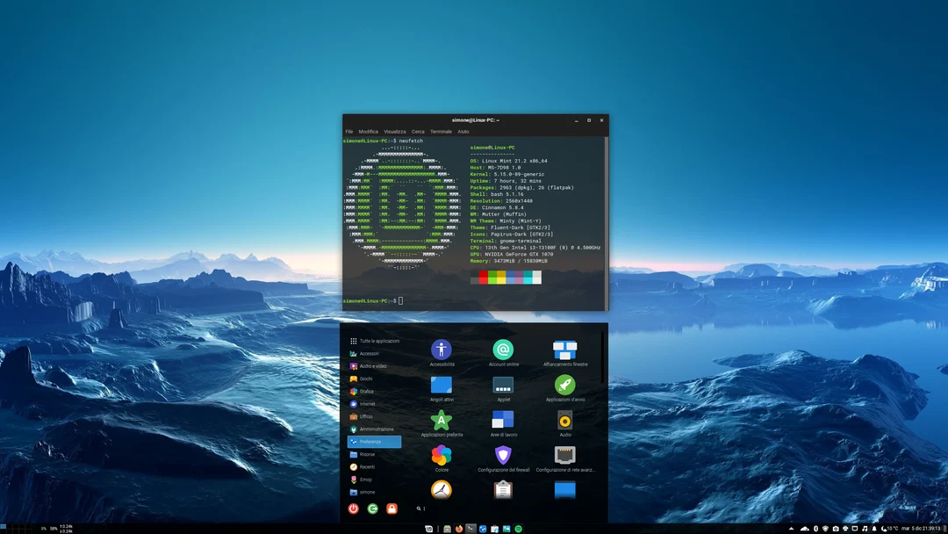Screen dimensions: 948x534
Task: Launch Angoli attivi configuration
Action: point(442,386)
